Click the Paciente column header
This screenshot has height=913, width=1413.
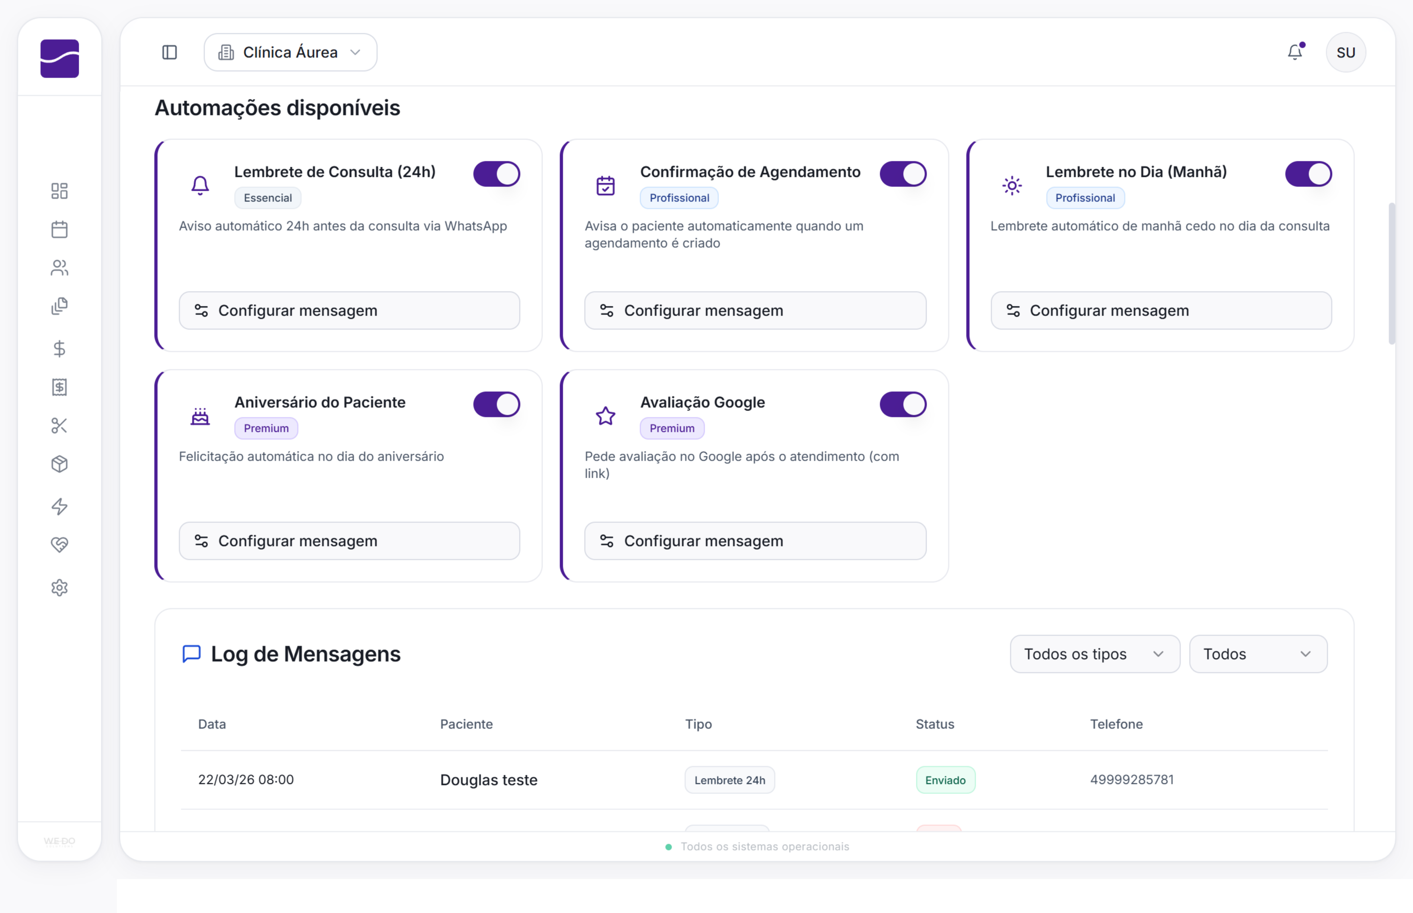(466, 724)
